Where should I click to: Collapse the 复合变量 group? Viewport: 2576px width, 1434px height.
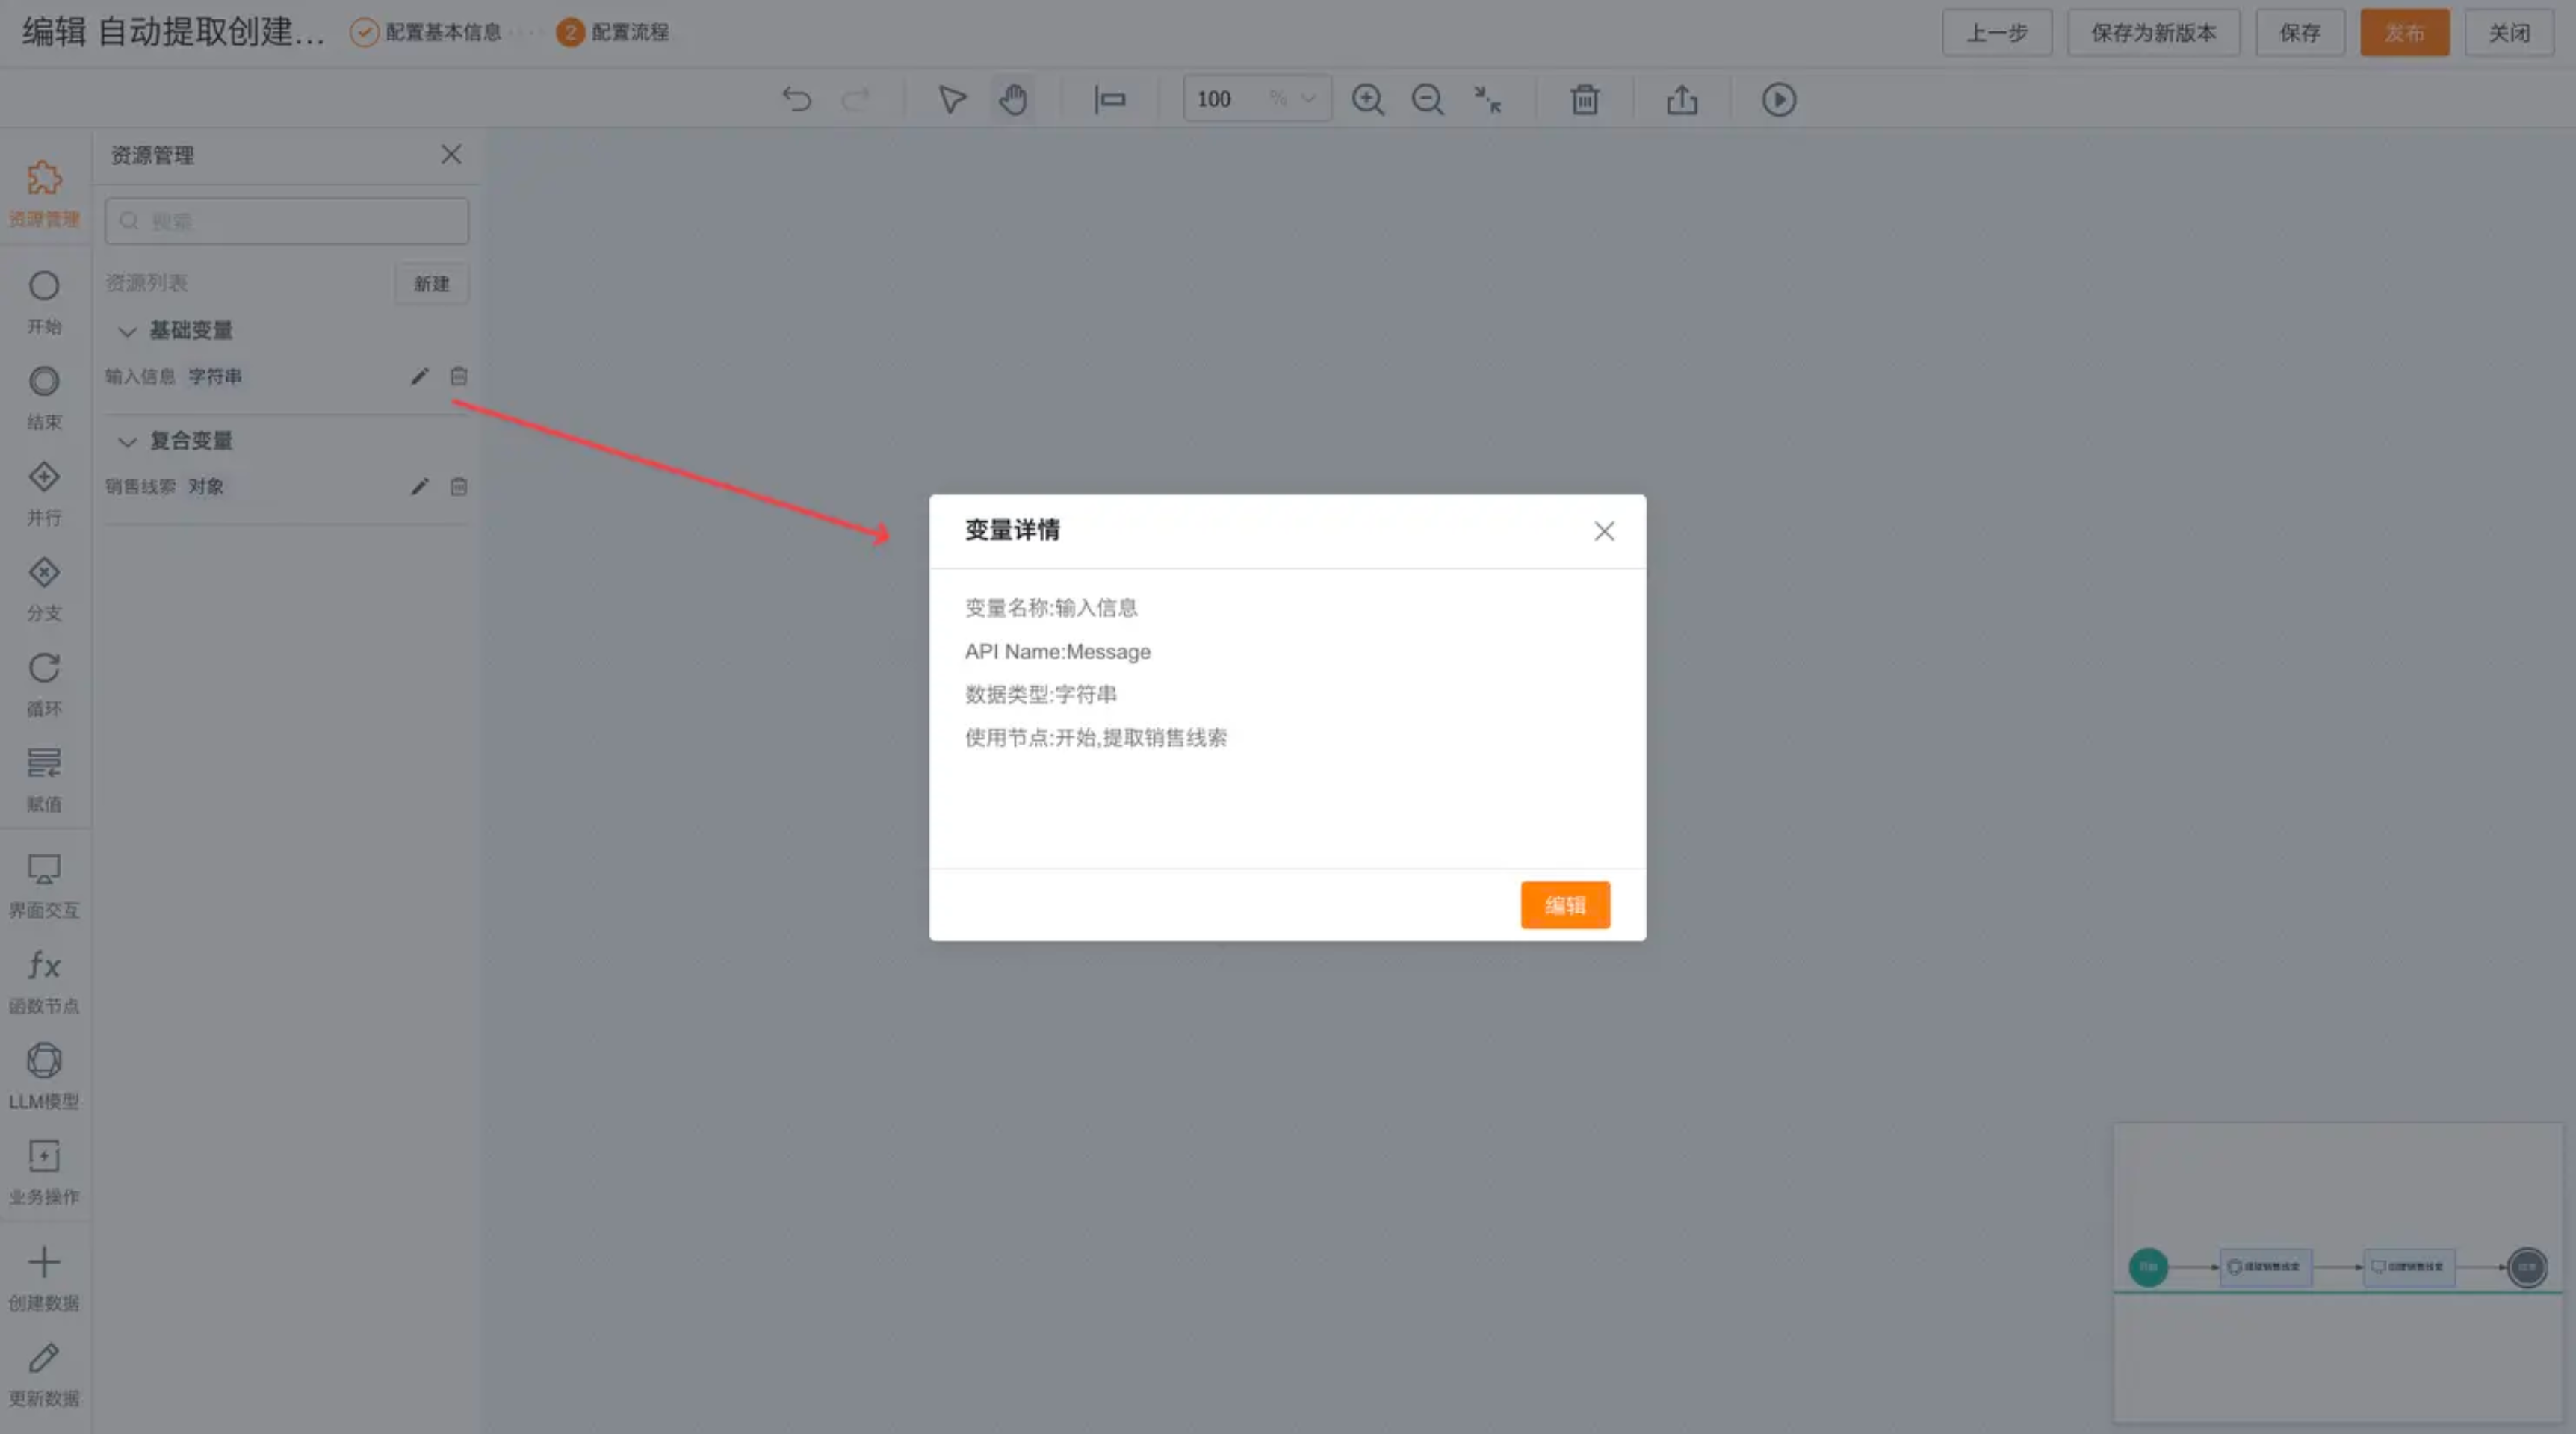tap(127, 441)
